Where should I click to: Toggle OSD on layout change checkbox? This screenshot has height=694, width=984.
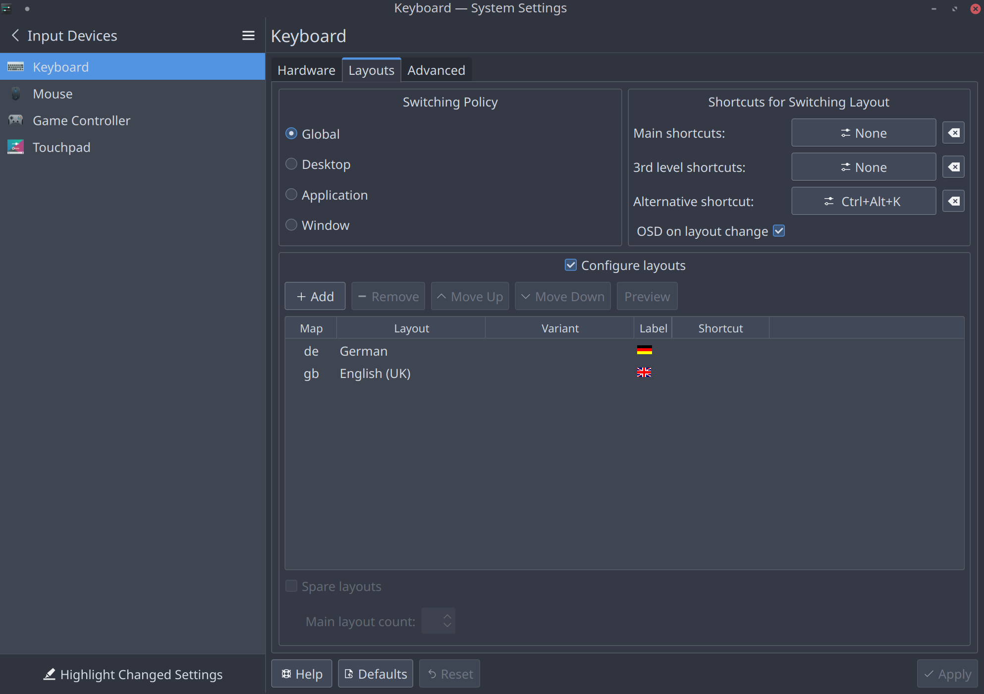779,231
